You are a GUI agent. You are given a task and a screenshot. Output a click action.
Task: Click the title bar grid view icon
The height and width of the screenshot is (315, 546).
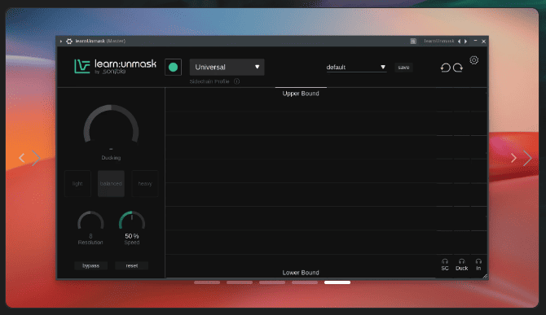(413, 41)
